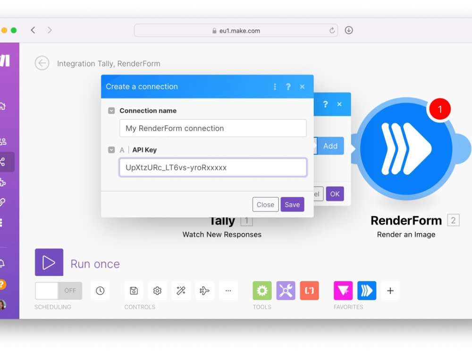Click the Connection name input field
This screenshot has height=354, width=472.
[213, 128]
